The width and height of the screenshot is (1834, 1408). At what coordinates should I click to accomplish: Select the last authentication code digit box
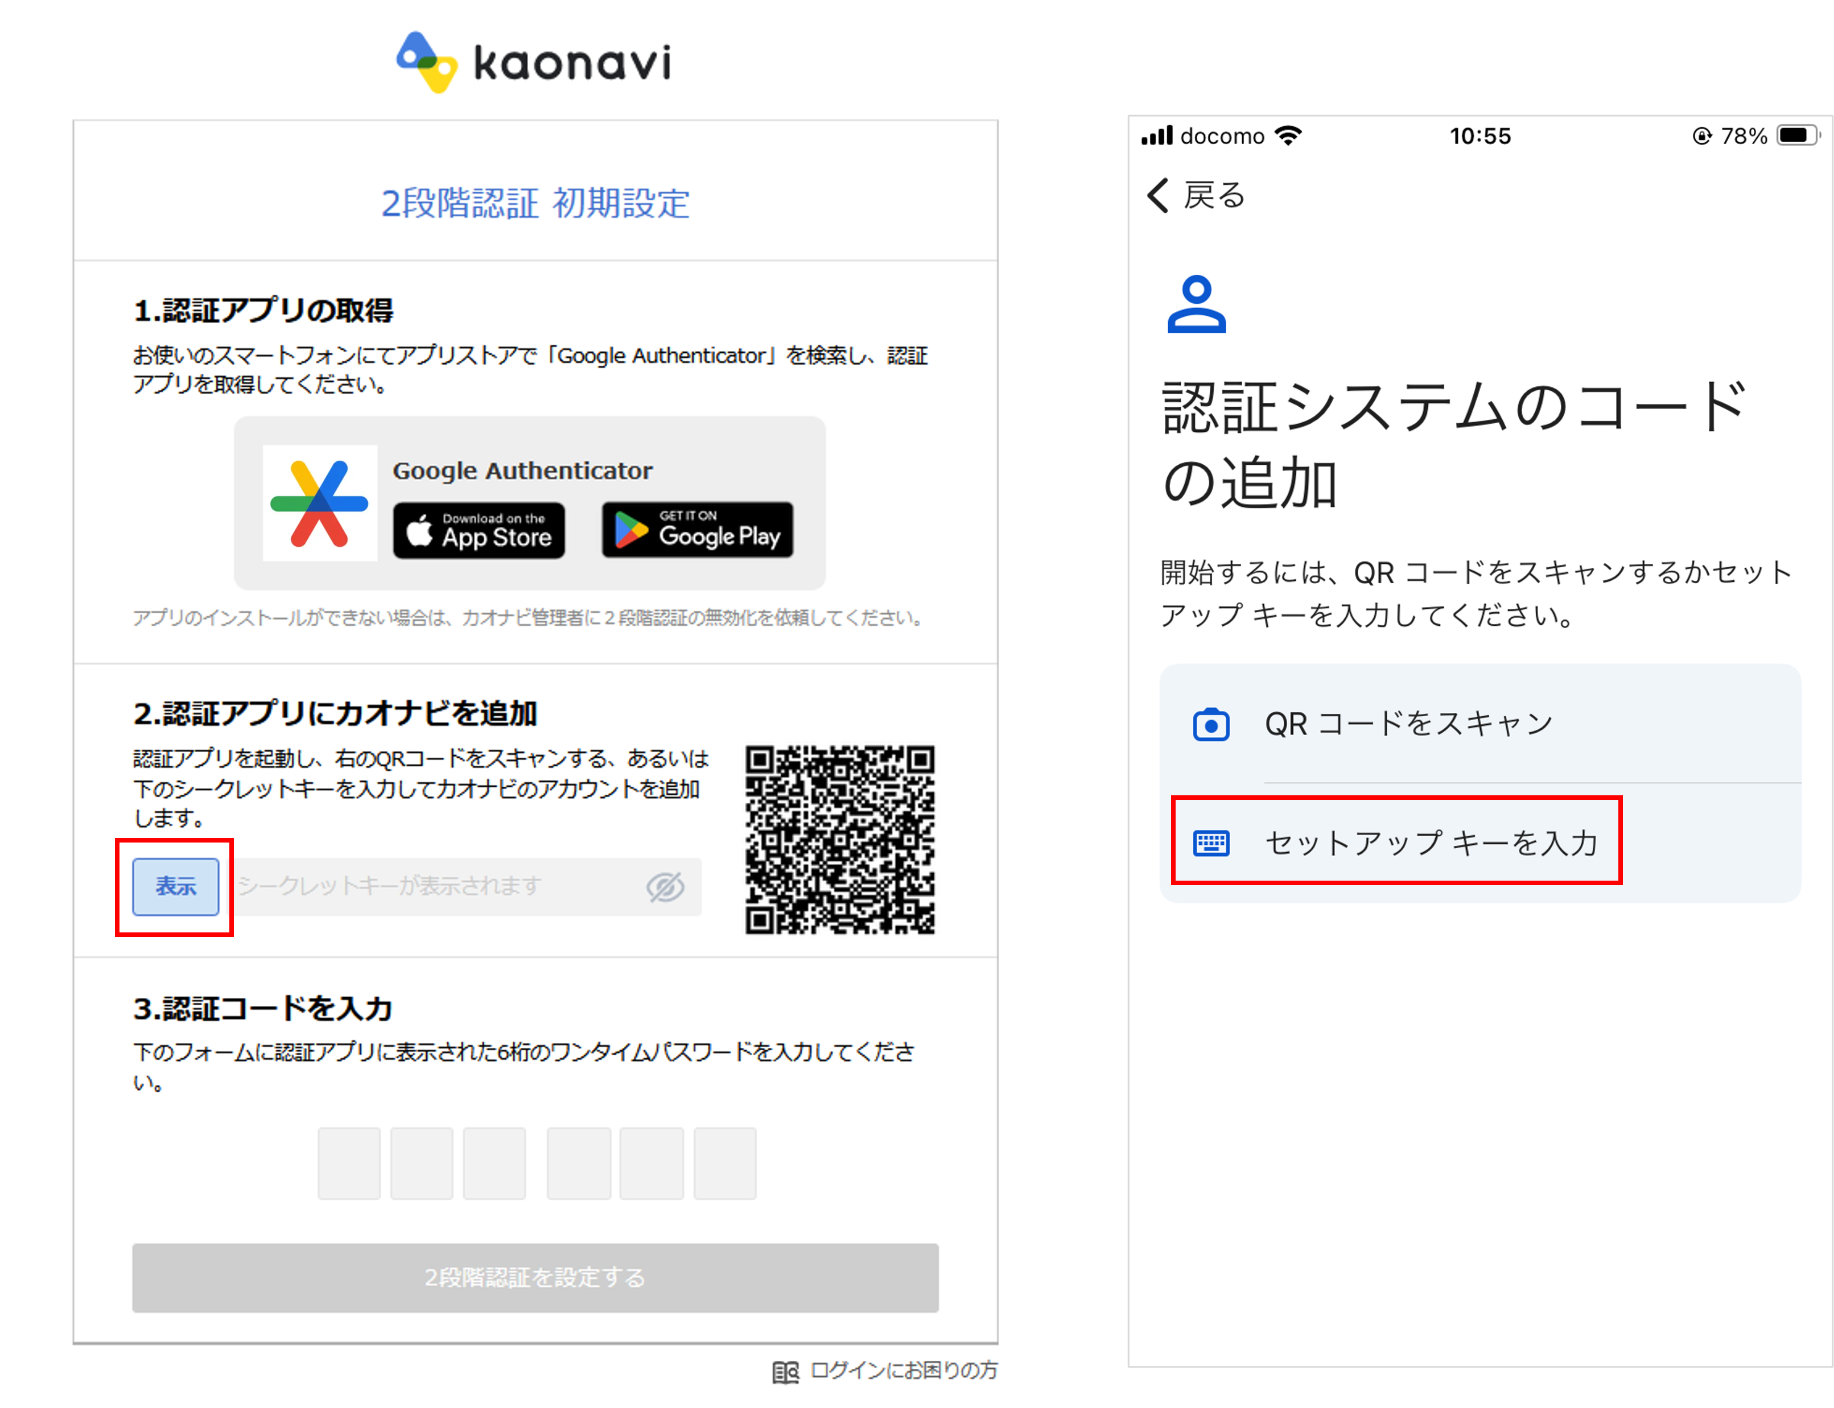coord(724,1162)
